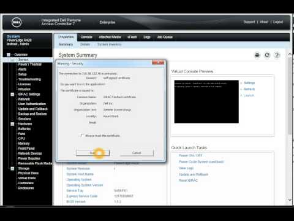Screen dimensions: 294x221
Task: Open the About link
Action: 264,22
